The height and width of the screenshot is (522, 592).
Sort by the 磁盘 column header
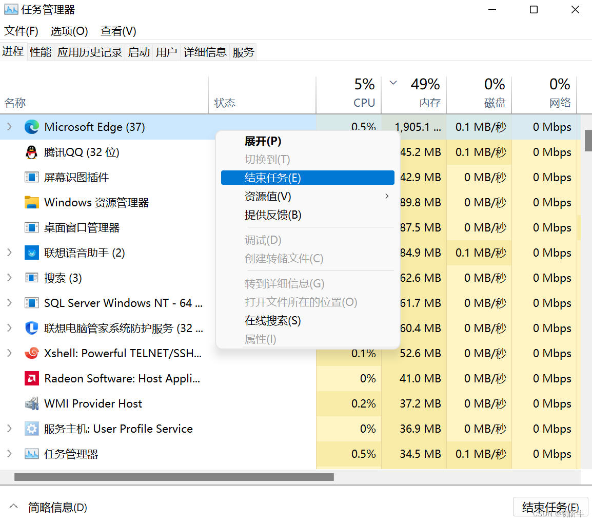[479, 95]
